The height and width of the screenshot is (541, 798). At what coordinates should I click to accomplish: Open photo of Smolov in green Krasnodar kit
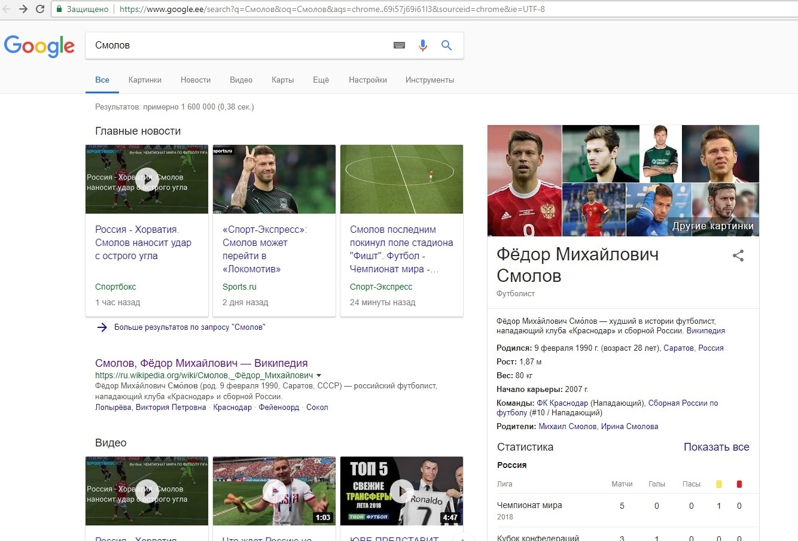click(x=661, y=153)
